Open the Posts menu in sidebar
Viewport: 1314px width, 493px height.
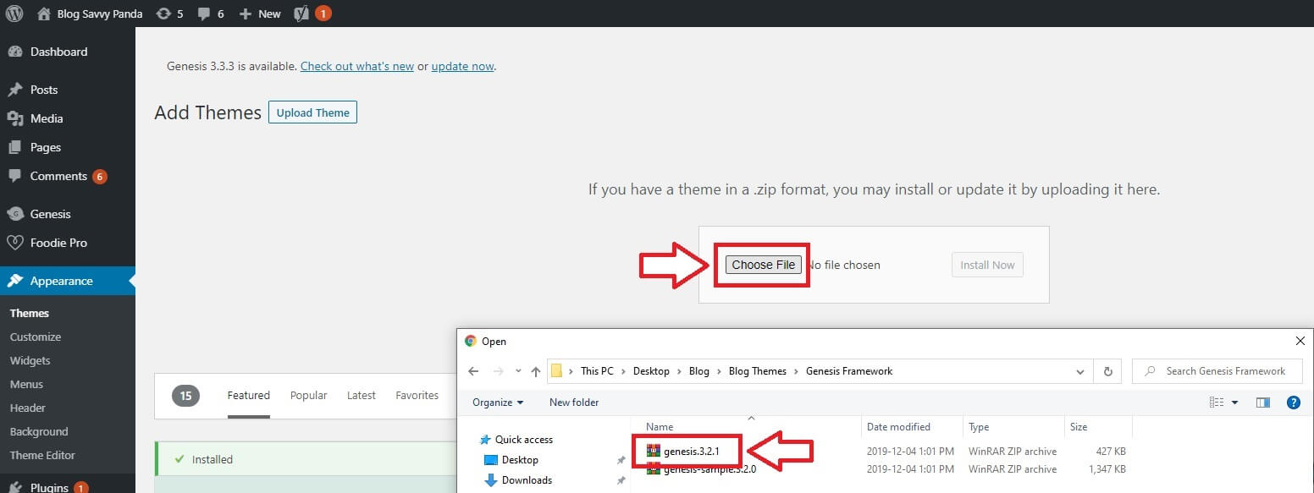[x=44, y=90]
